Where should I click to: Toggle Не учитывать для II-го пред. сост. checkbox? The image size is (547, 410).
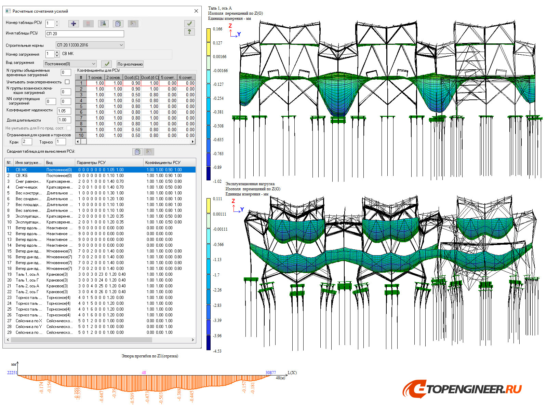point(69,128)
